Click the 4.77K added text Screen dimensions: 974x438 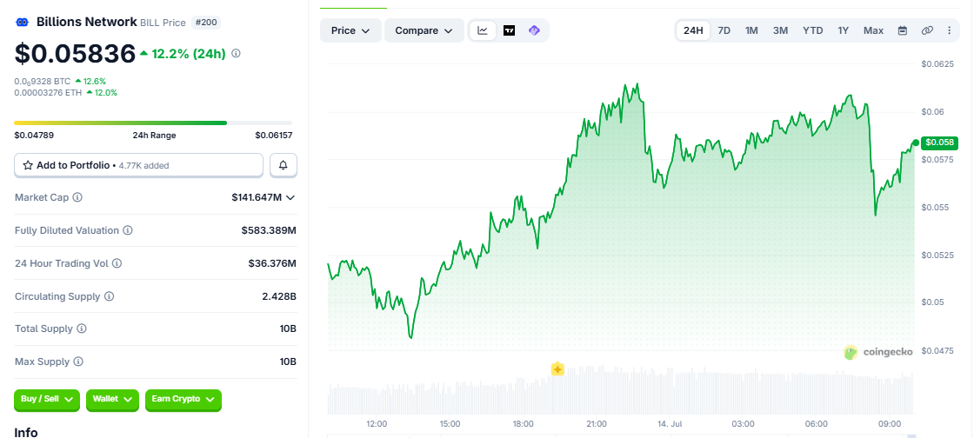(x=143, y=166)
